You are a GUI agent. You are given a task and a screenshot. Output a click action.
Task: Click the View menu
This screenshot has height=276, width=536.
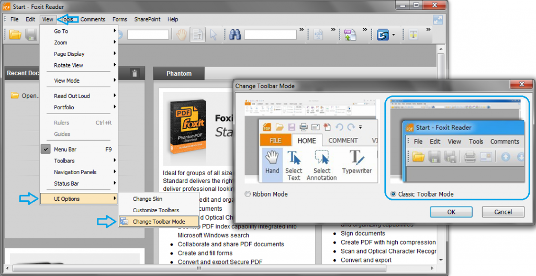coord(48,19)
